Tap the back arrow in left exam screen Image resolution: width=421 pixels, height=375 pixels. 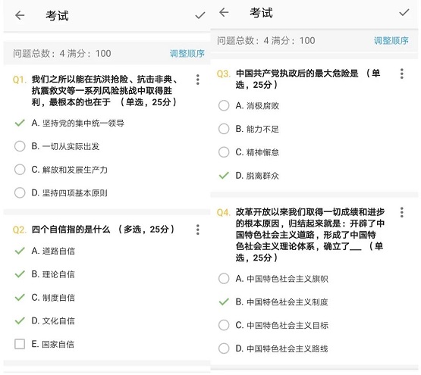click(20, 15)
